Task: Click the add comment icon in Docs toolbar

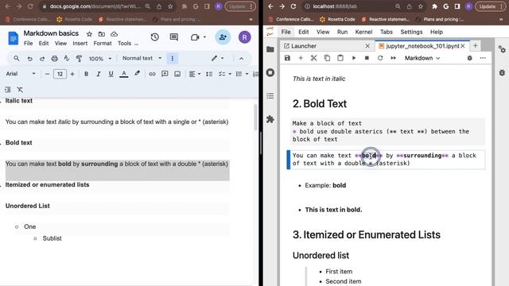Action: (x=165, y=74)
